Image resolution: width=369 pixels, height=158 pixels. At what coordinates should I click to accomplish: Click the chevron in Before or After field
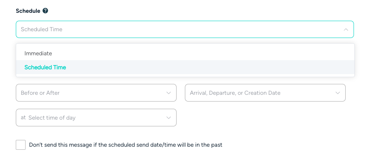click(169, 93)
